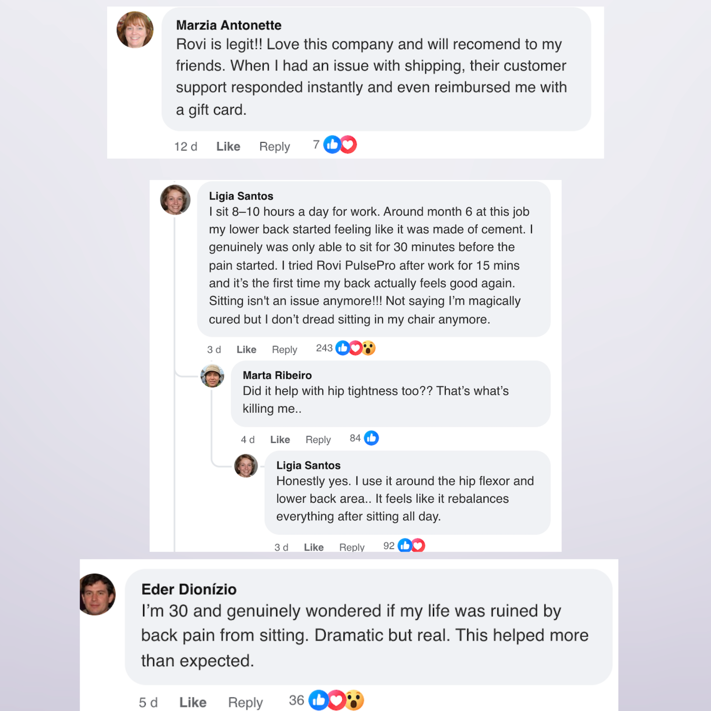Click the wow emoji on Ligia's 243-reaction comment
The width and height of the screenshot is (711, 711).
tap(369, 348)
